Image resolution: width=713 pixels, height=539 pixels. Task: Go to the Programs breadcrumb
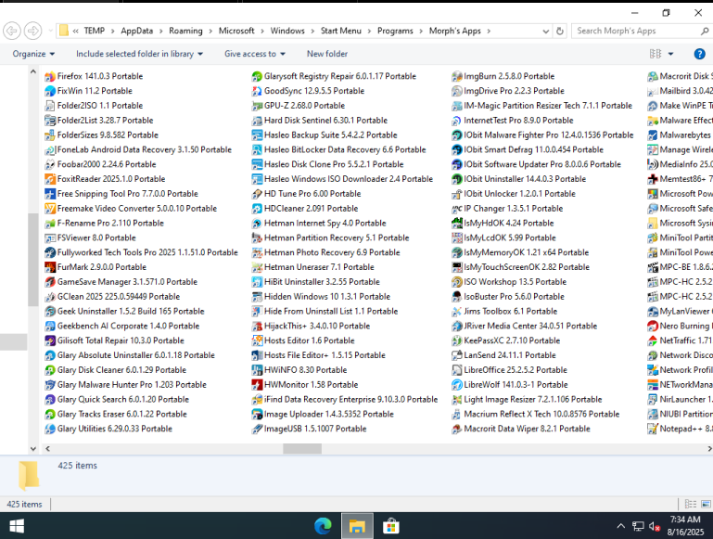395,31
